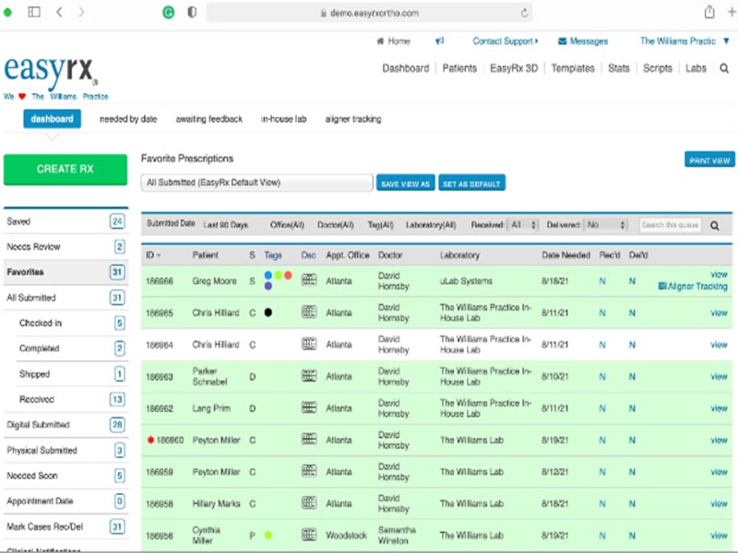The height and width of the screenshot is (553, 738).
Task: Click the black tag dot for Chris Hilliard
Action: 268,313
